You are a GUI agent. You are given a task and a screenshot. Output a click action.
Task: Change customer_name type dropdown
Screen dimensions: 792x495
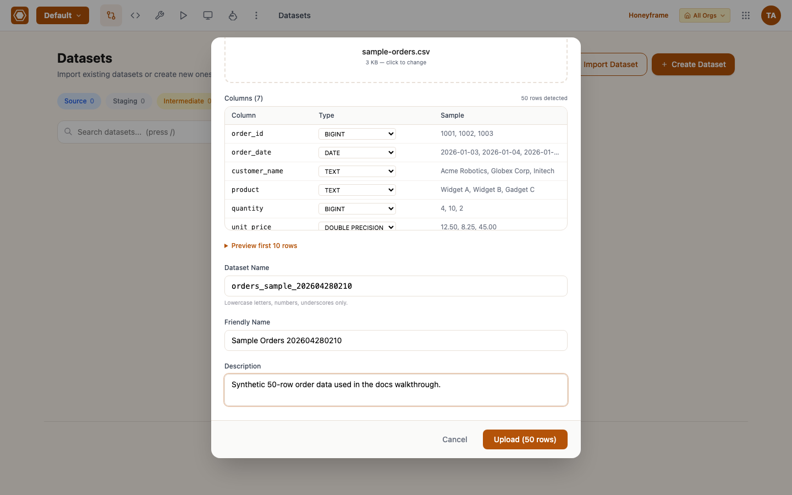click(357, 172)
